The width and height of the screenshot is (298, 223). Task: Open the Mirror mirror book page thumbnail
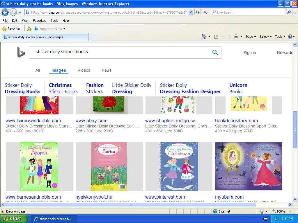click(249, 166)
